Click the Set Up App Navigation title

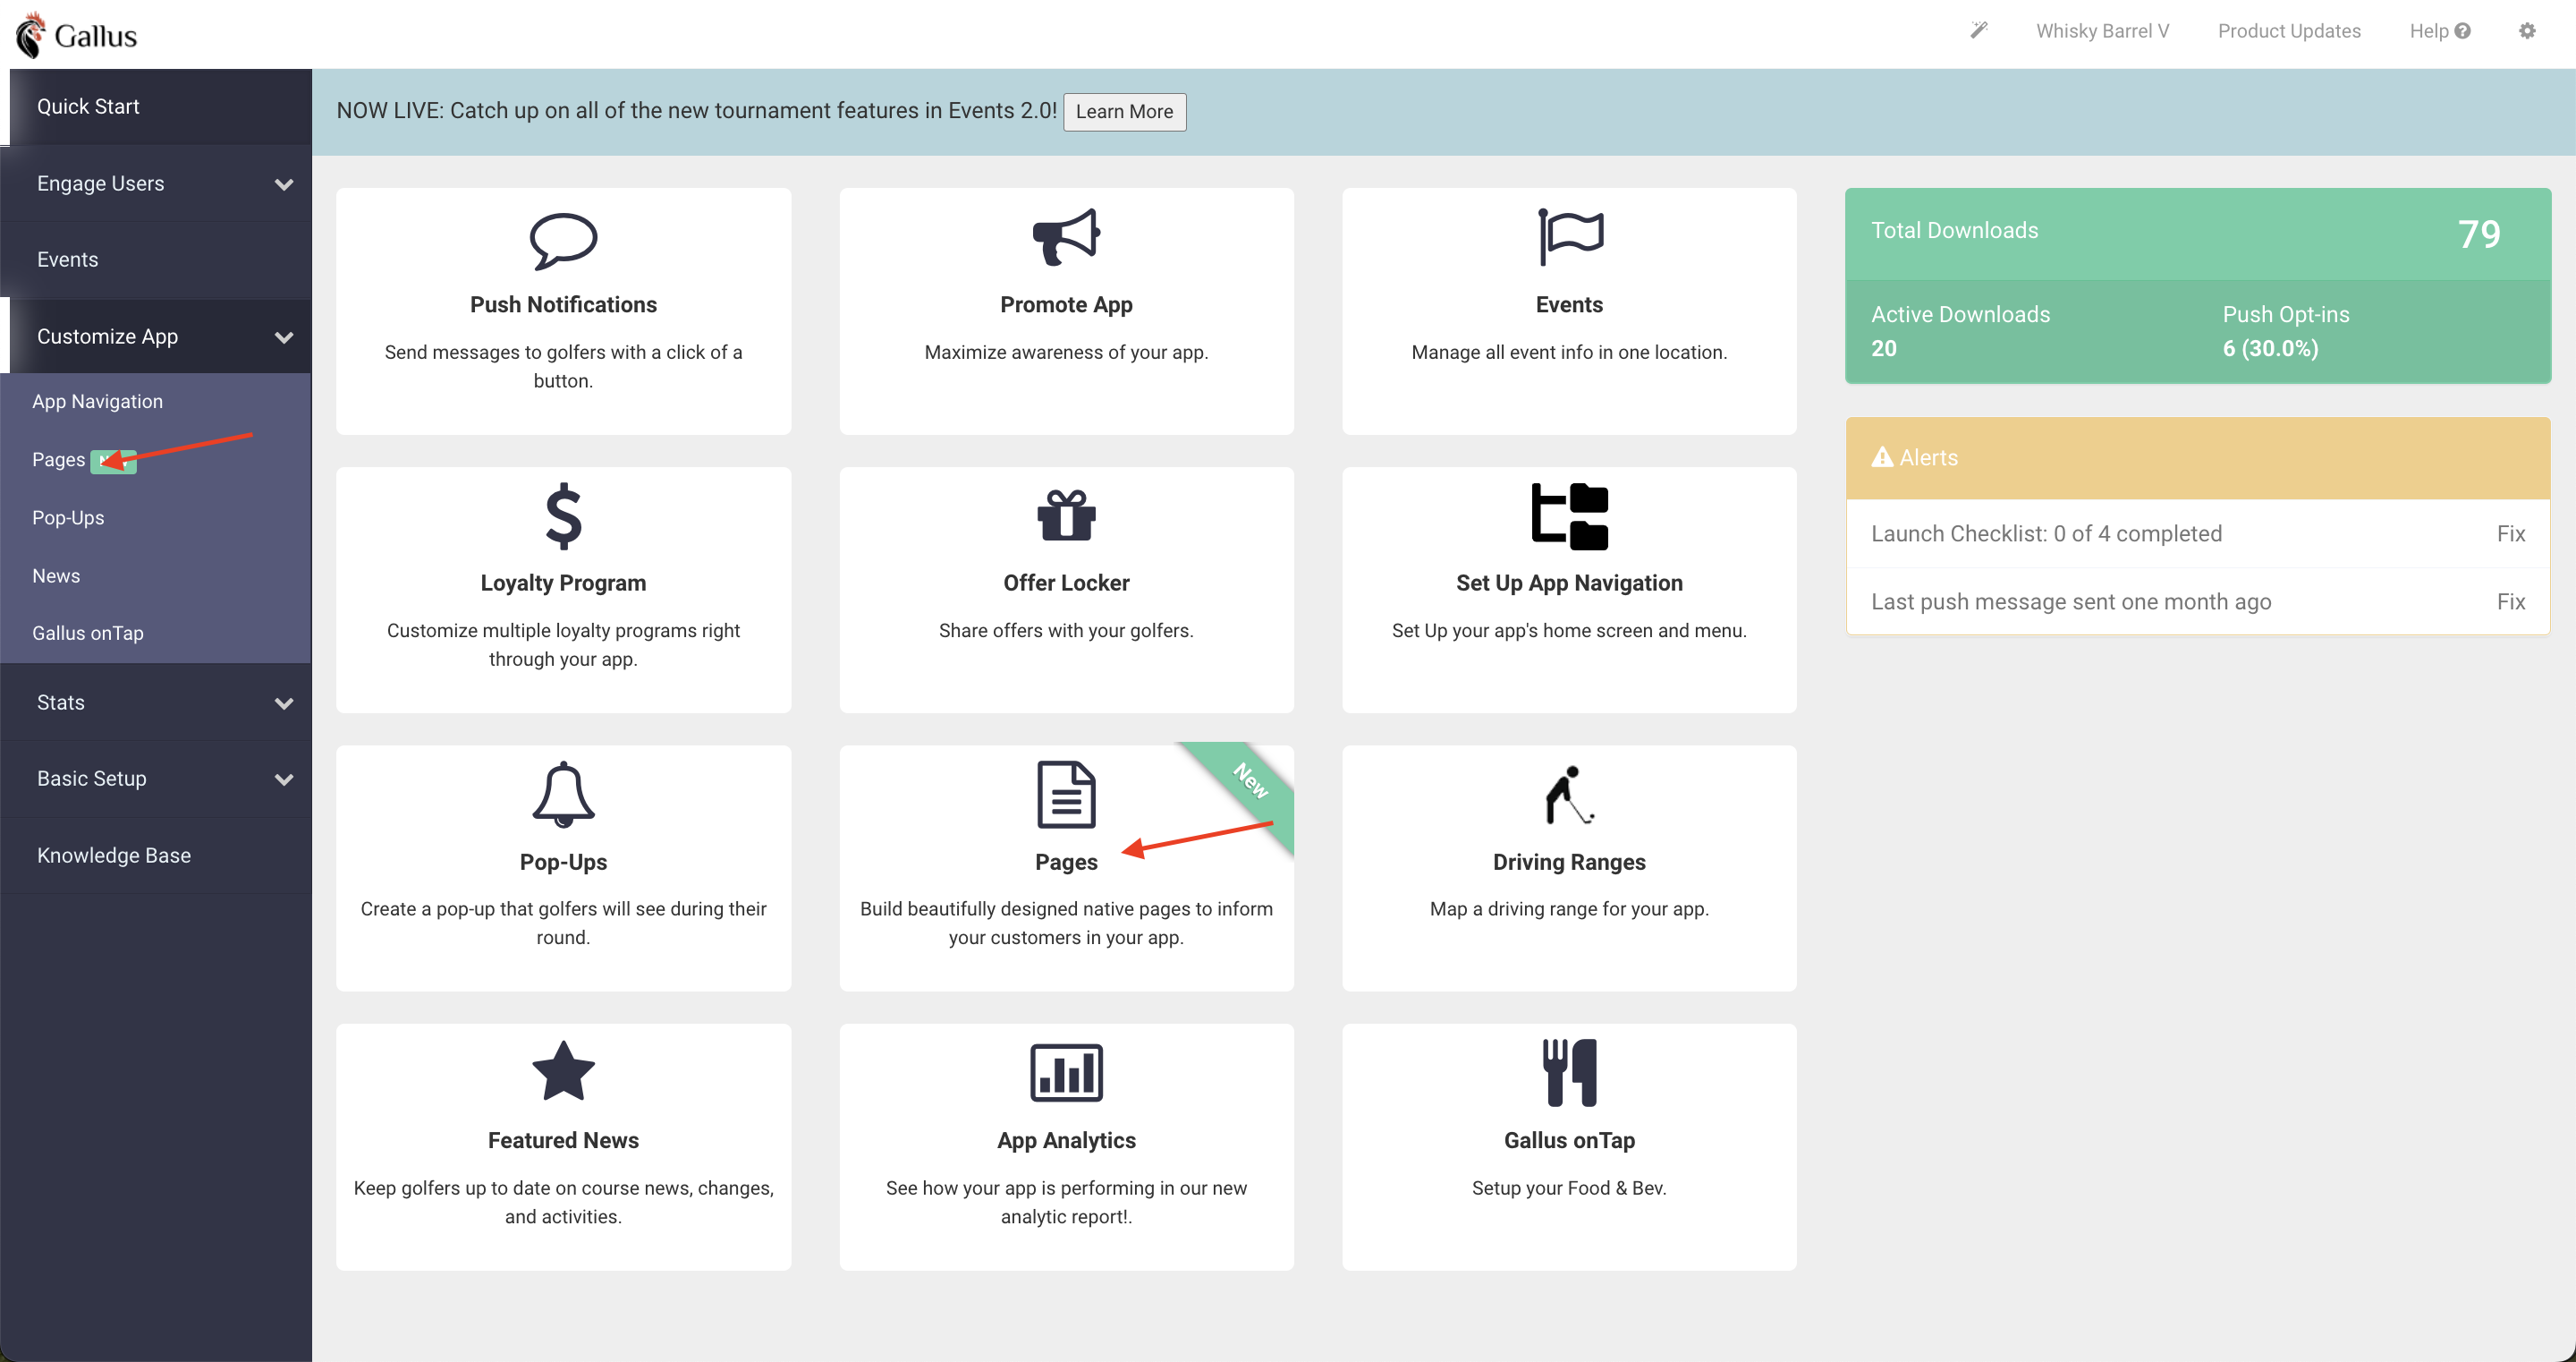pos(1569,583)
